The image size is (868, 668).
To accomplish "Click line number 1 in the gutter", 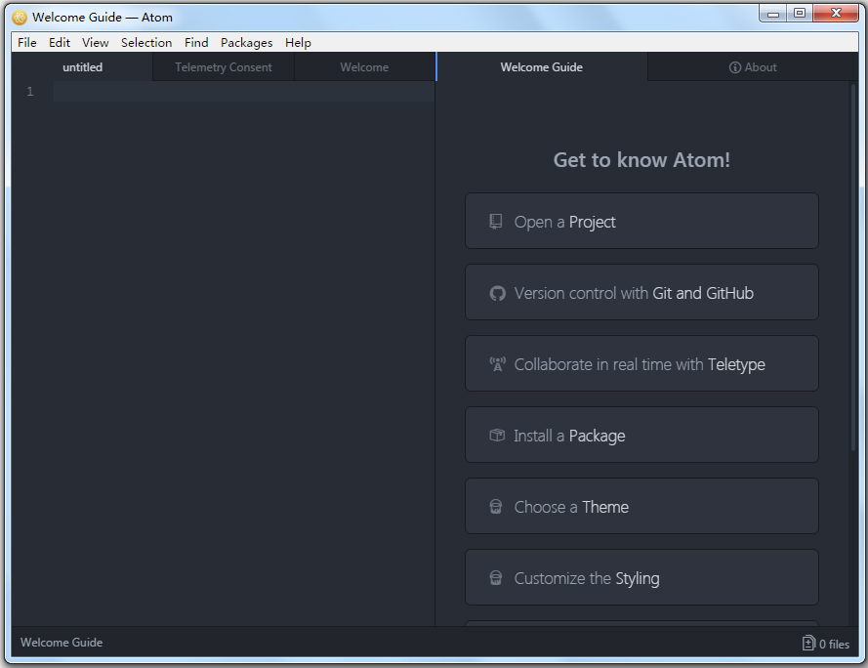I will [30, 92].
